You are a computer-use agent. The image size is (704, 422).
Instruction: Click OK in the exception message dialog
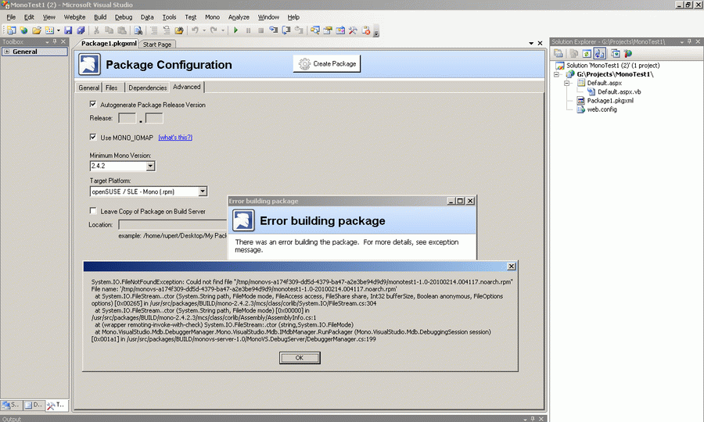point(300,357)
